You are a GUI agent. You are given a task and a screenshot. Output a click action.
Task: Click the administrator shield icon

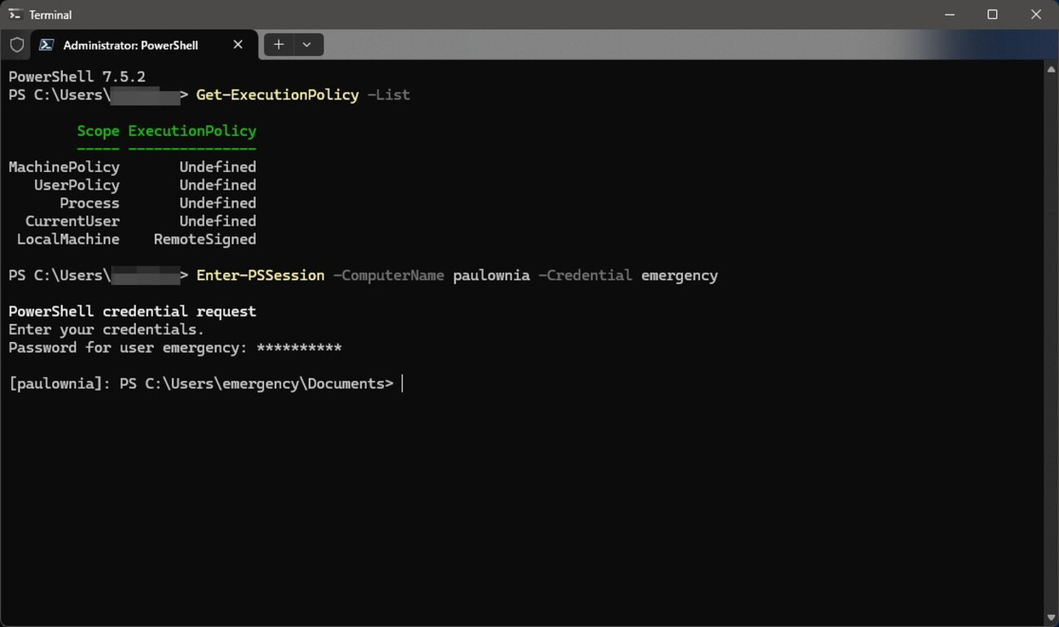[16, 45]
